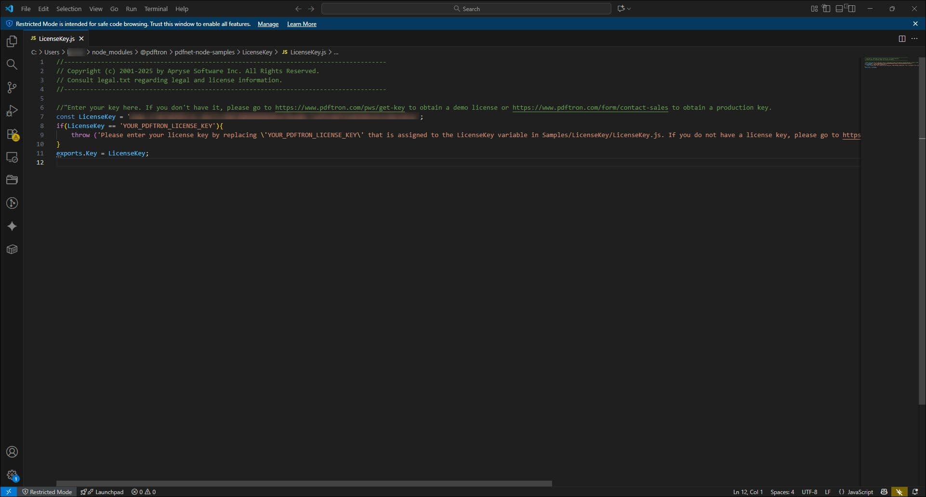
Task: Open the Run and Debug view
Action: (12, 111)
